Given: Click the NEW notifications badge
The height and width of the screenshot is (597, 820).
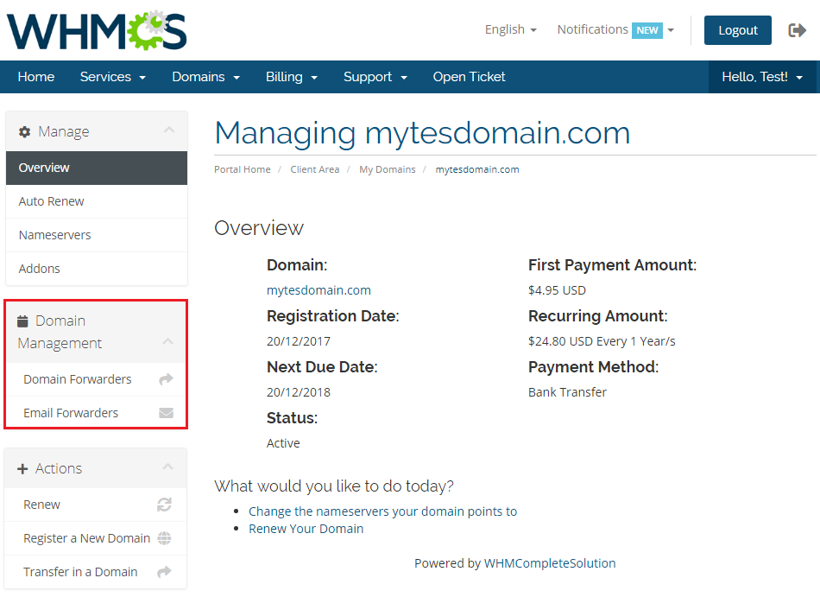Looking at the screenshot, I should 647,30.
